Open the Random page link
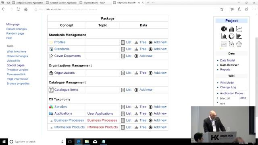Screen dimensions: 258x145 coord(15,33)
